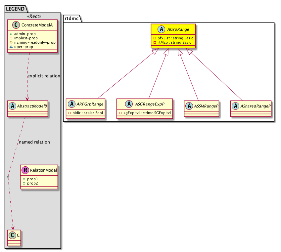Click the pink RelationModel R icon
The height and width of the screenshot is (252, 281).
pos(25,170)
